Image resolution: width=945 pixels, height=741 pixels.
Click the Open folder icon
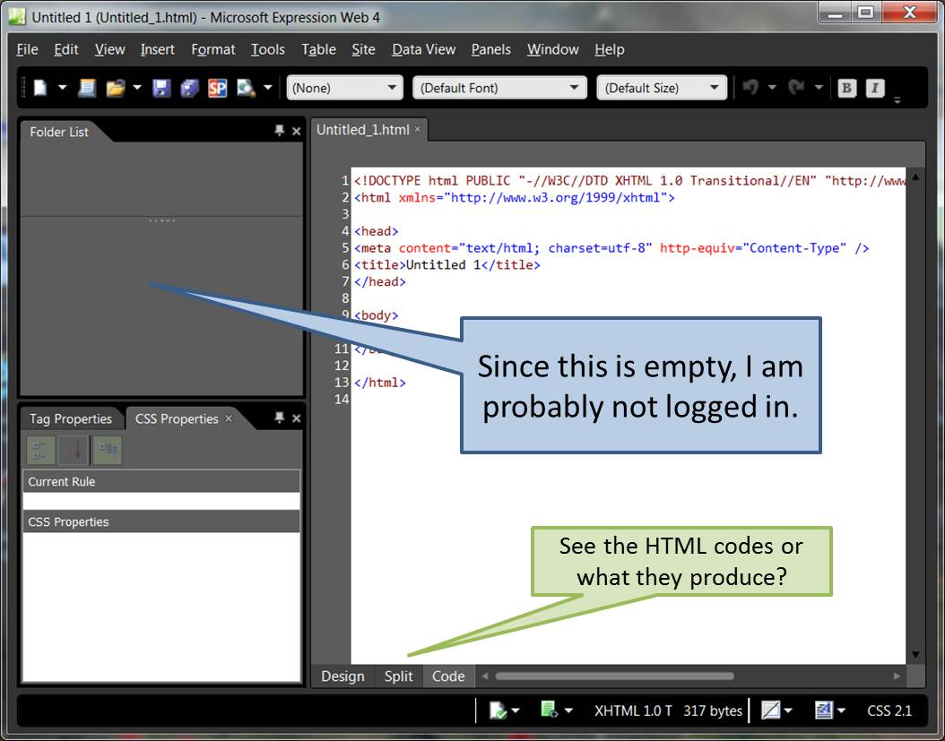(x=115, y=88)
